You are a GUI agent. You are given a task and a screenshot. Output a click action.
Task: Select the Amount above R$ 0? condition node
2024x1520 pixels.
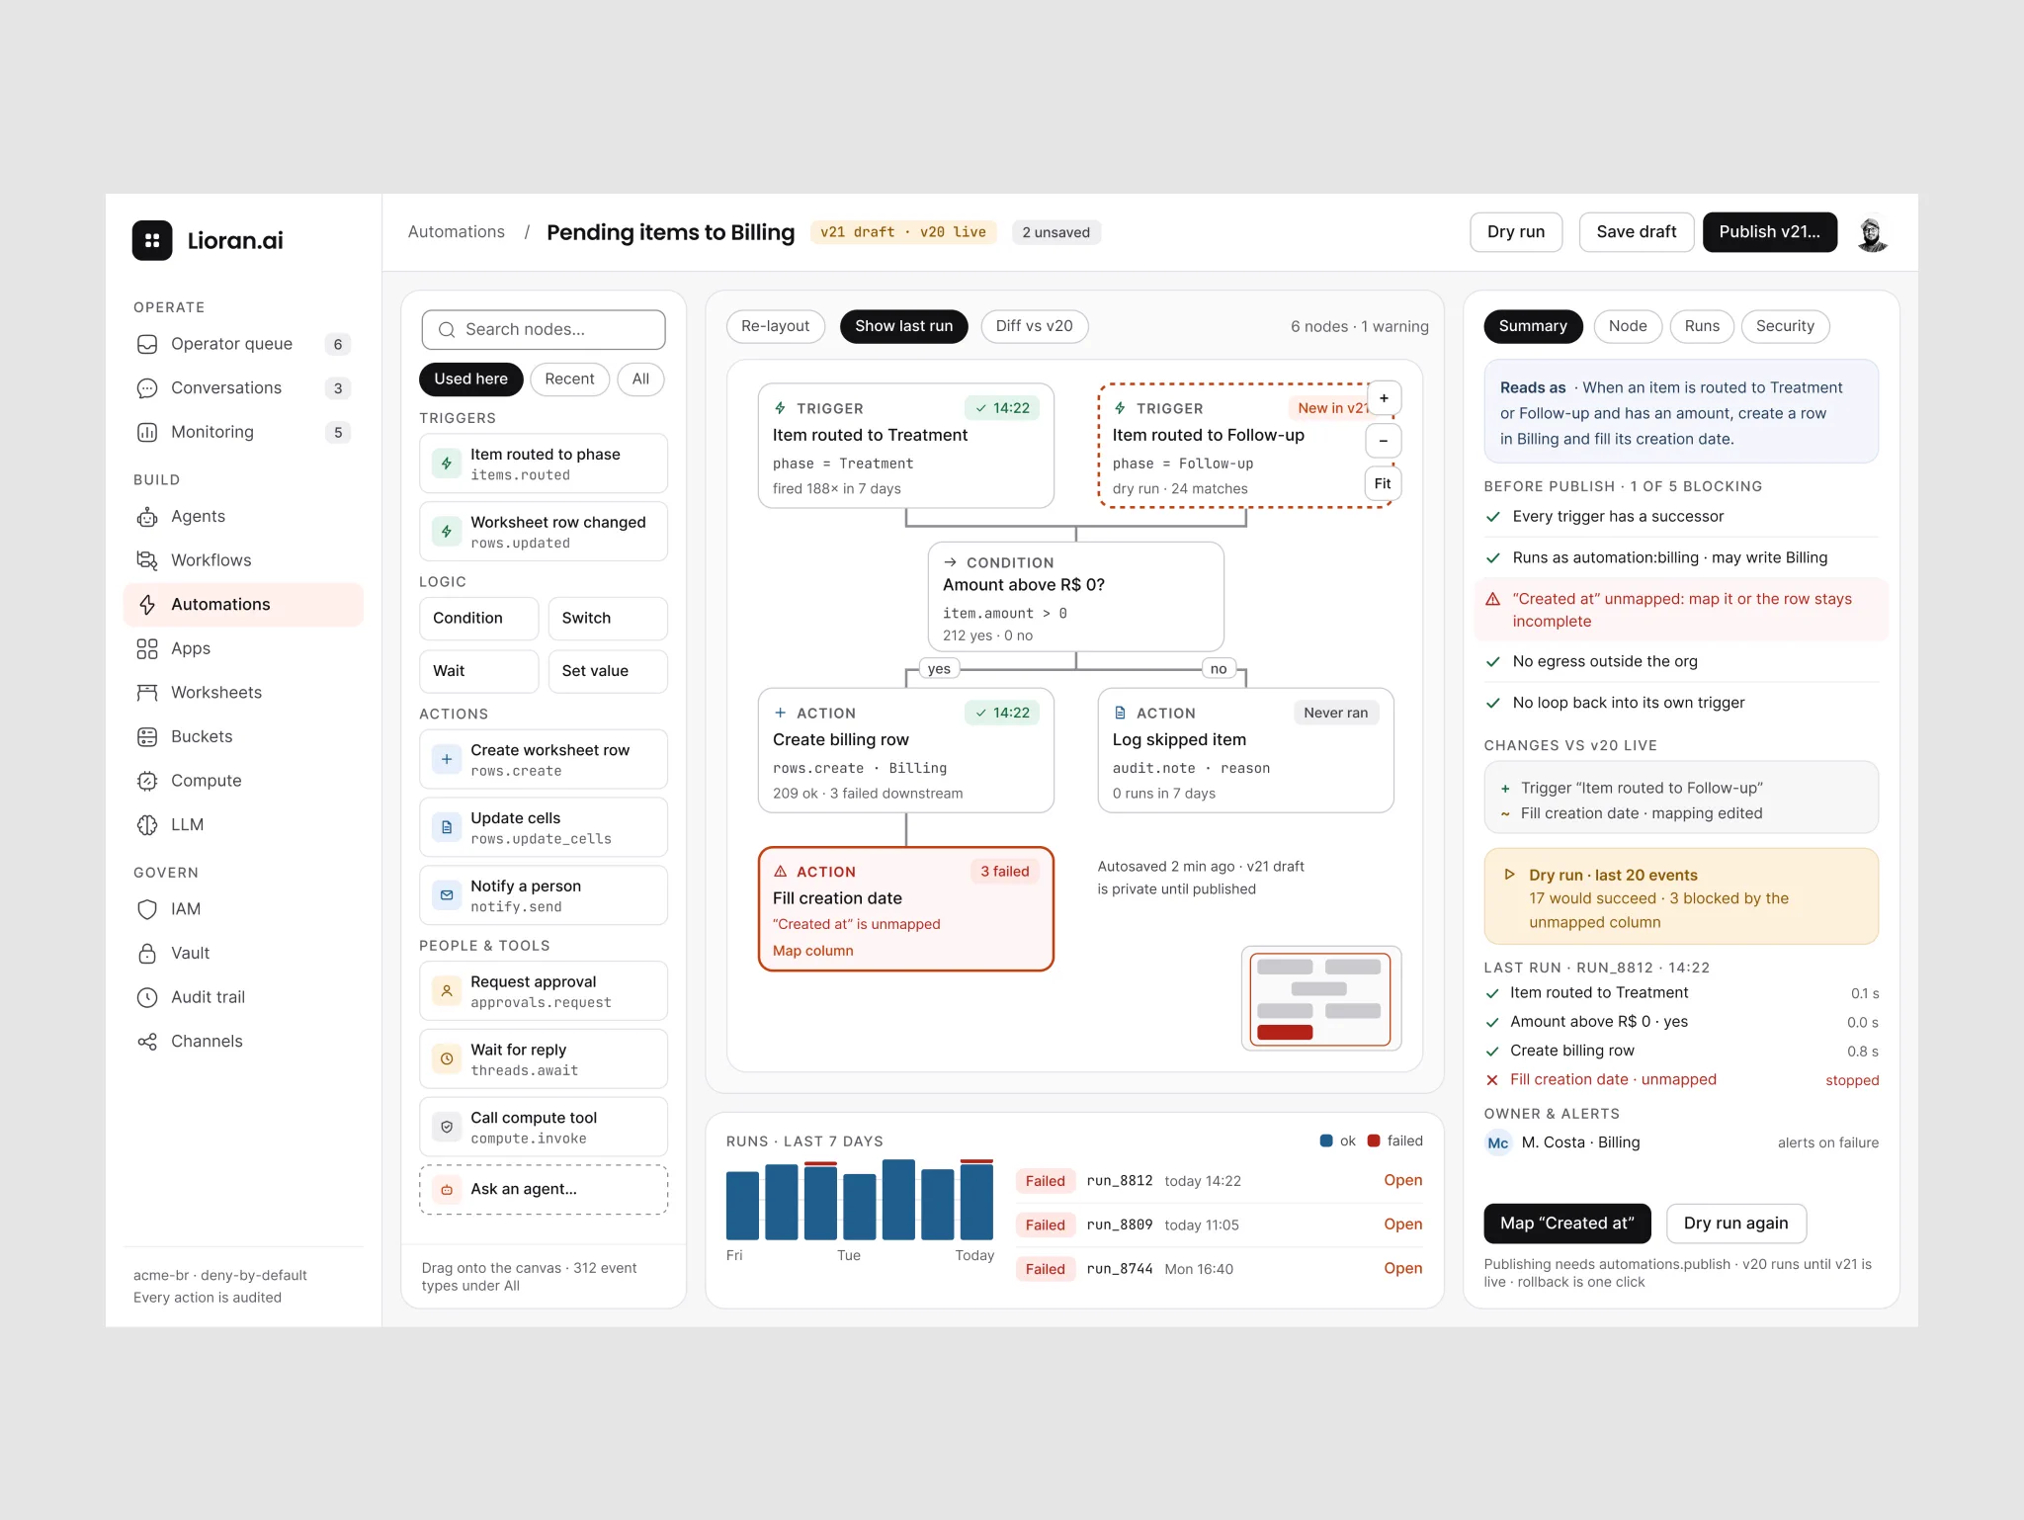tap(1075, 597)
